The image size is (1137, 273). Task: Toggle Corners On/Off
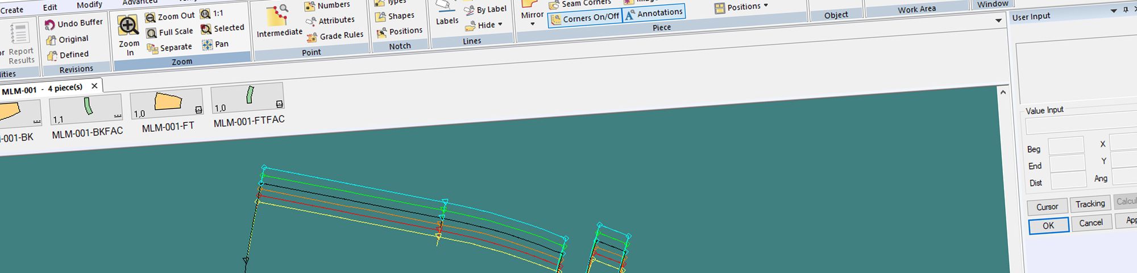pos(584,18)
